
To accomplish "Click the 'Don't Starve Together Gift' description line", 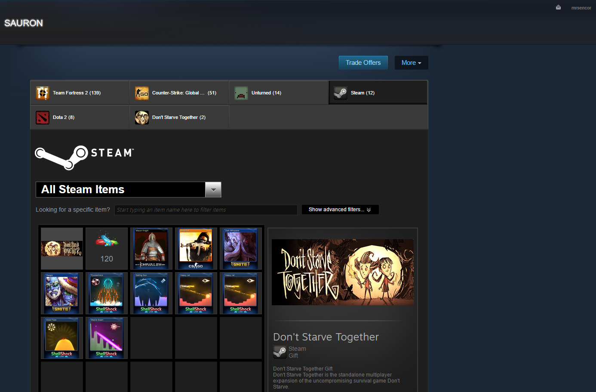I will (x=303, y=368).
